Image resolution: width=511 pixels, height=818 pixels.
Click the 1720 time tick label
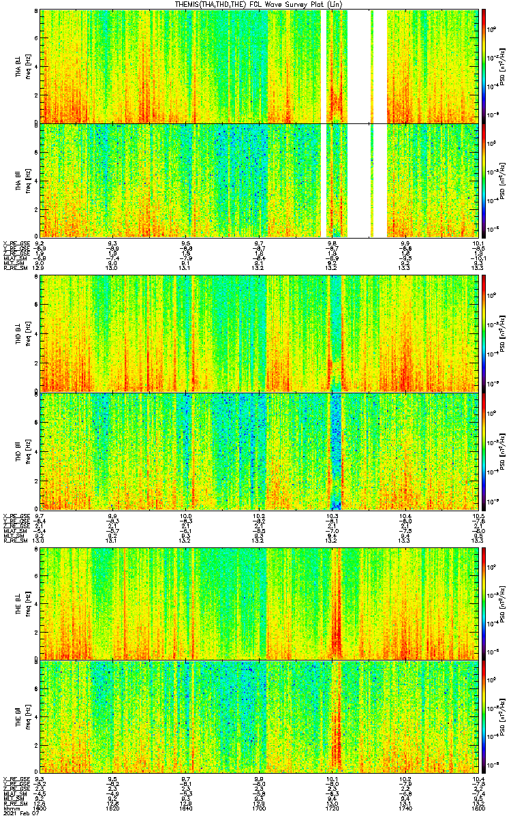(332, 807)
